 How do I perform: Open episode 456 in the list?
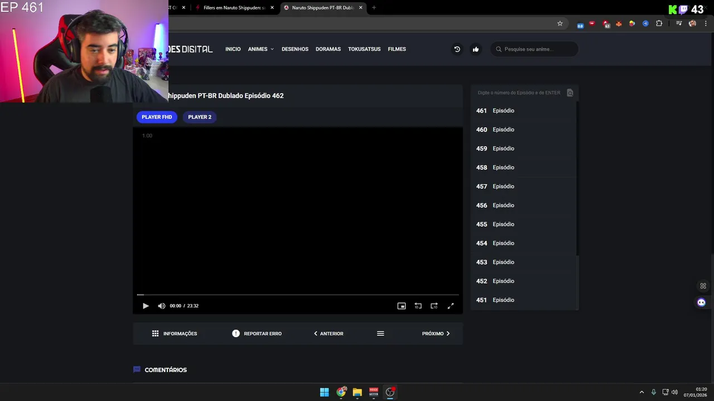tap(523, 206)
